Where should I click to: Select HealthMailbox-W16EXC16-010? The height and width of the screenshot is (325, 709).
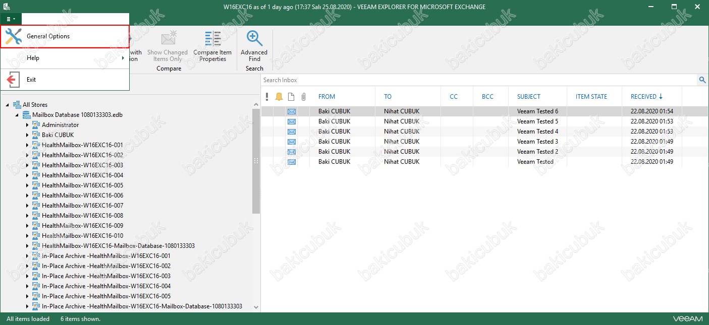tap(82, 236)
